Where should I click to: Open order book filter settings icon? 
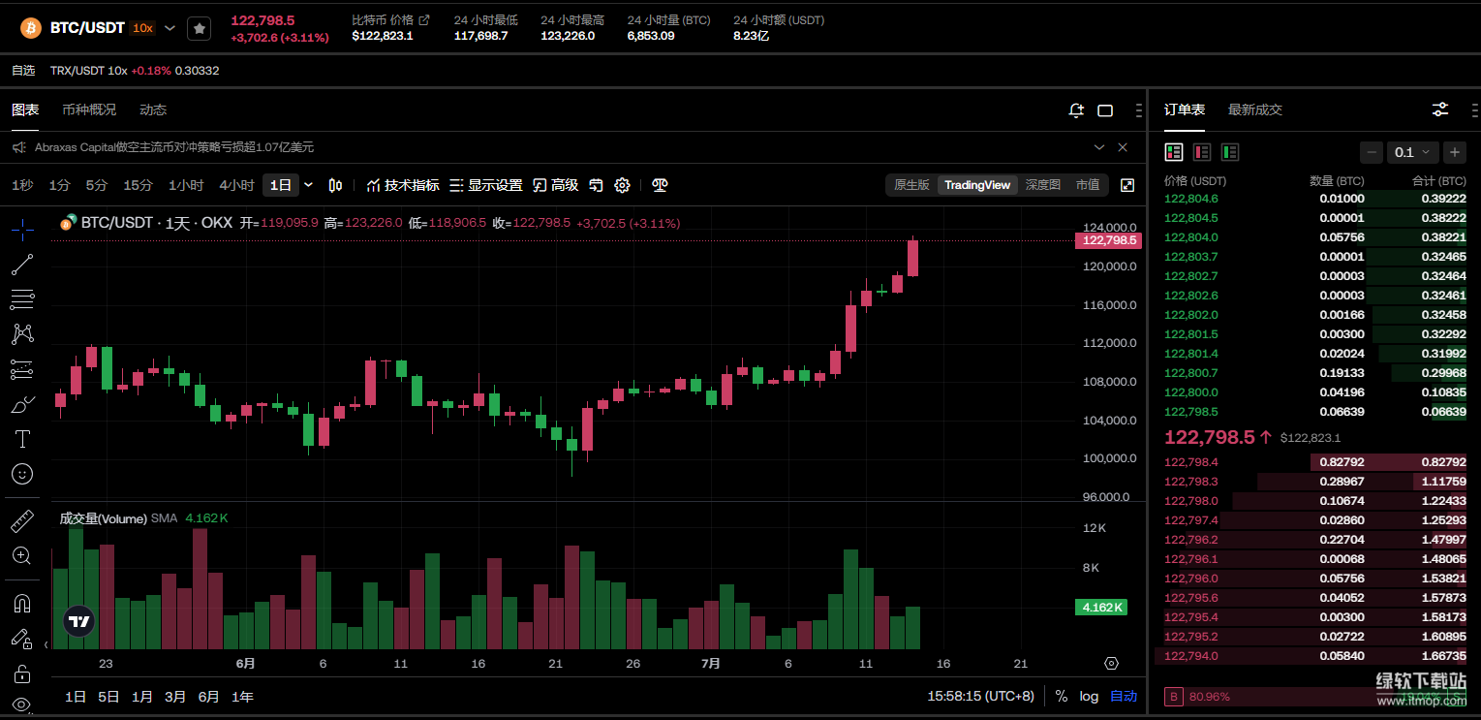[1440, 110]
